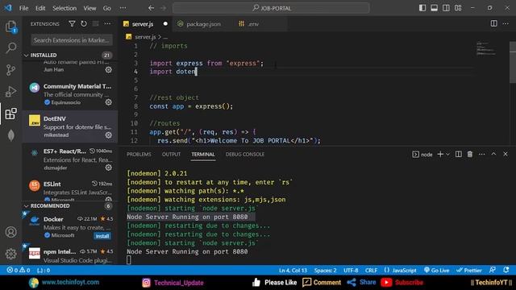Change indentation Spaces: 2
This screenshot has height=290, width=516.
325,270
